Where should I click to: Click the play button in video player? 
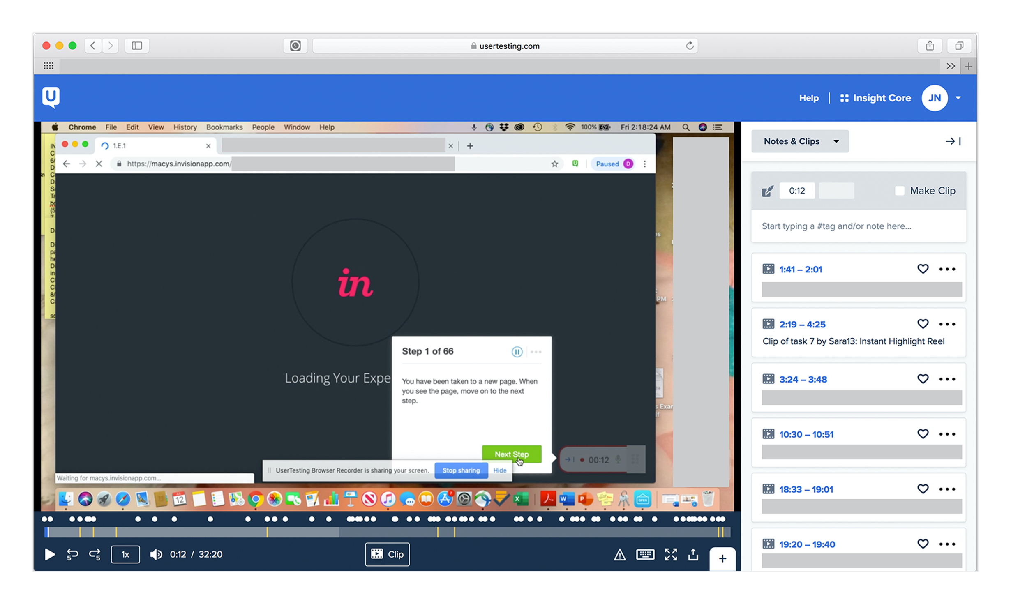click(49, 555)
